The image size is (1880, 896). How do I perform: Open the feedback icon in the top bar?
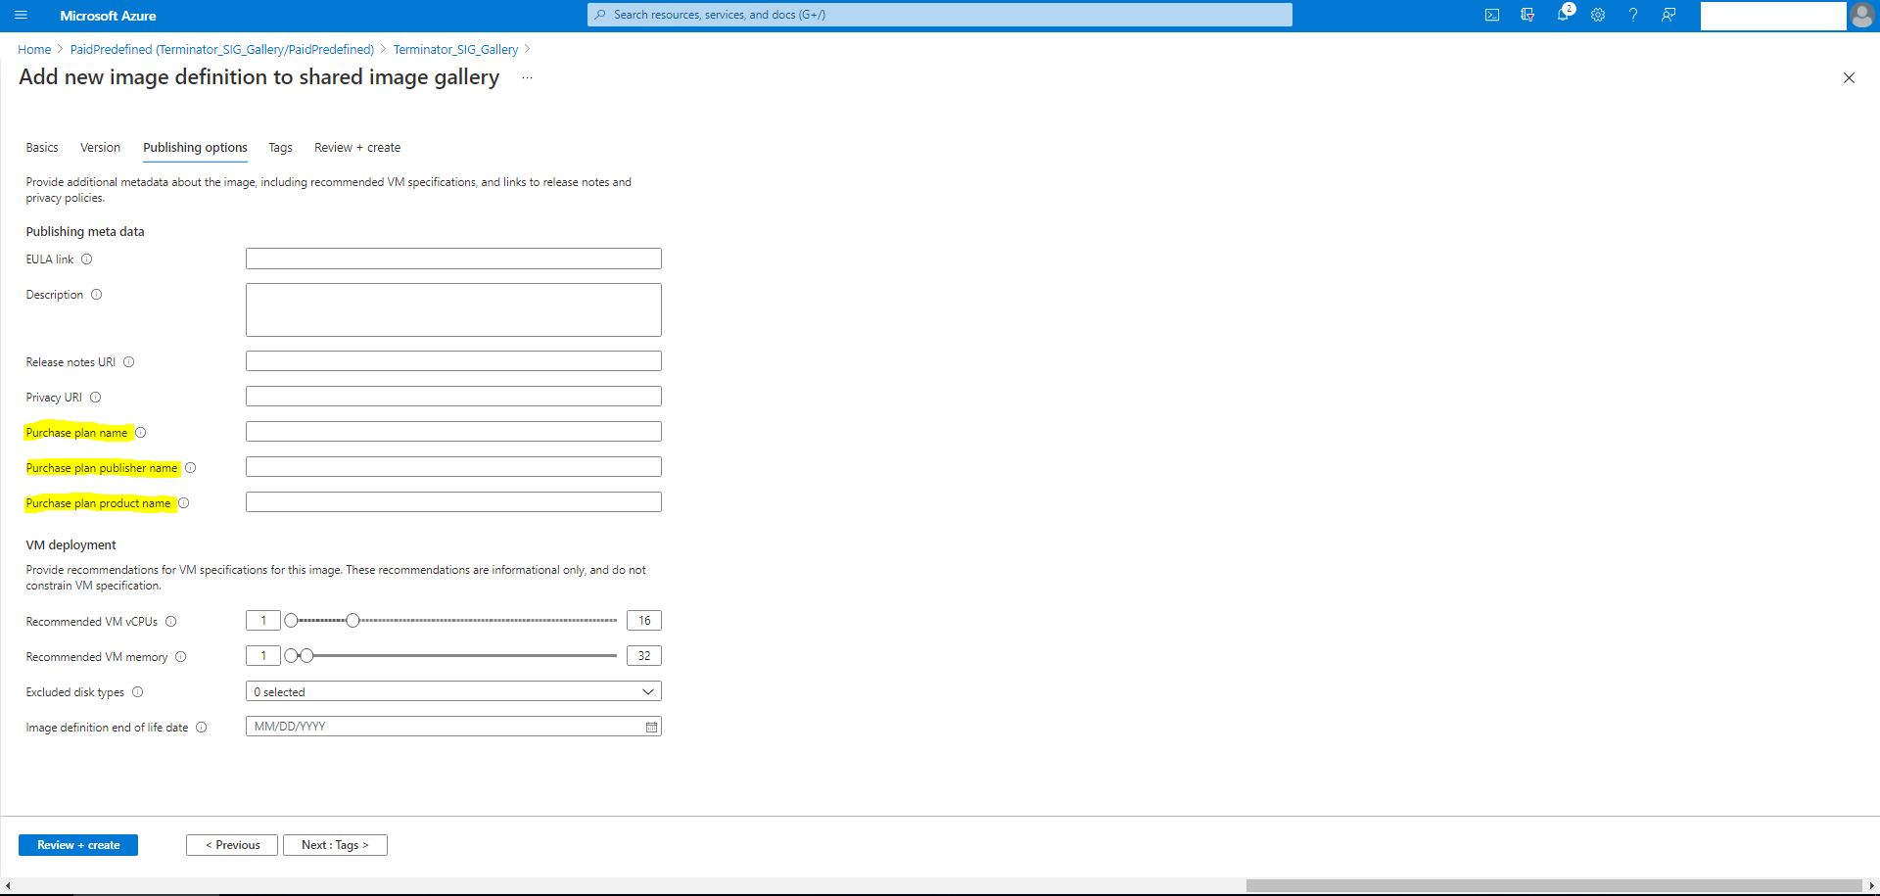tap(1669, 16)
